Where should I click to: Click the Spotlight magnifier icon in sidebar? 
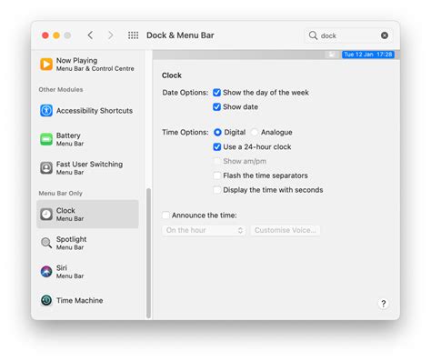point(46,243)
